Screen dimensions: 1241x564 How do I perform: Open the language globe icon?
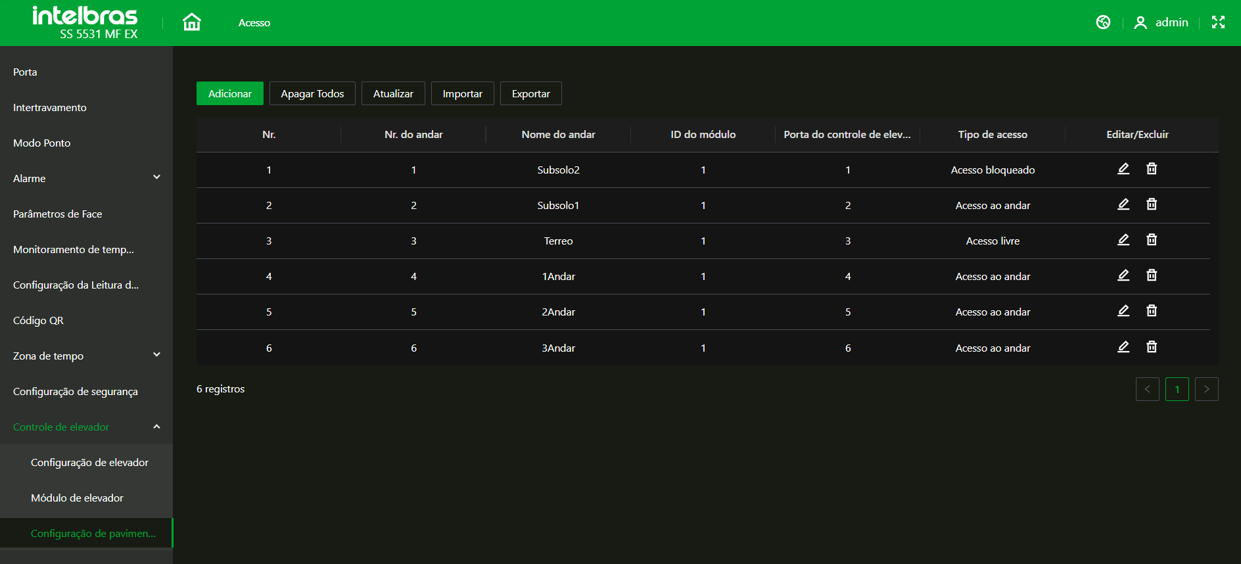pos(1103,22)
